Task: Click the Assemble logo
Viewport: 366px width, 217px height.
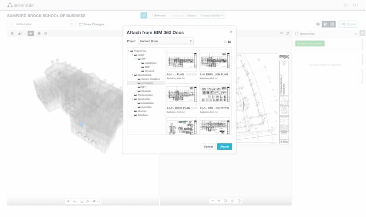Action: coord(20,5)
